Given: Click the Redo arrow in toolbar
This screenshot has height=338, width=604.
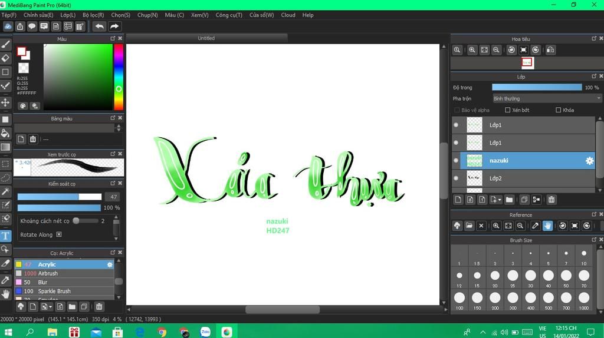Looking at the screenshot, I should point(114,26).
